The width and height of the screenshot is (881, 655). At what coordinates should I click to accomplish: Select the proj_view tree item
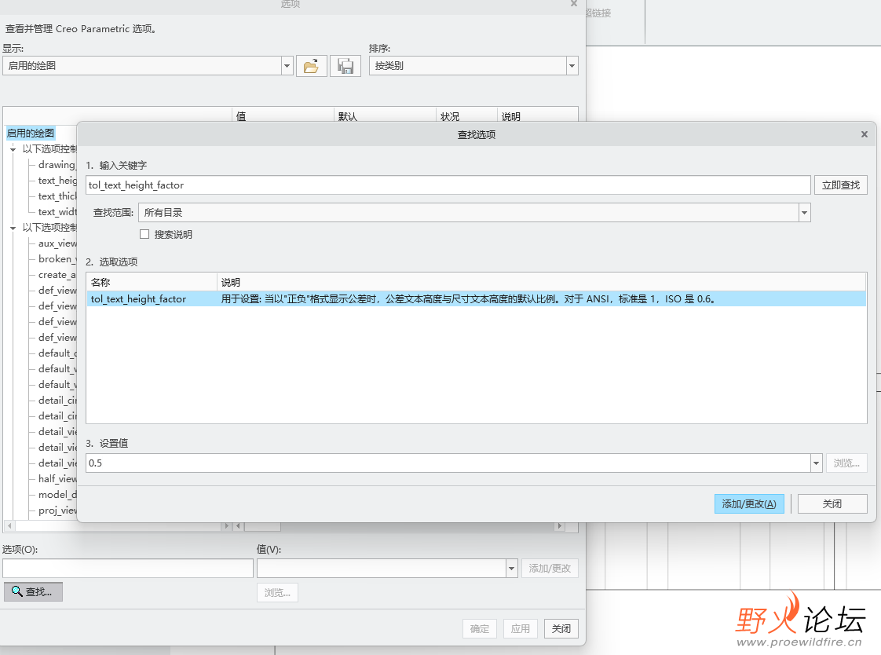(x=57, y=510)
